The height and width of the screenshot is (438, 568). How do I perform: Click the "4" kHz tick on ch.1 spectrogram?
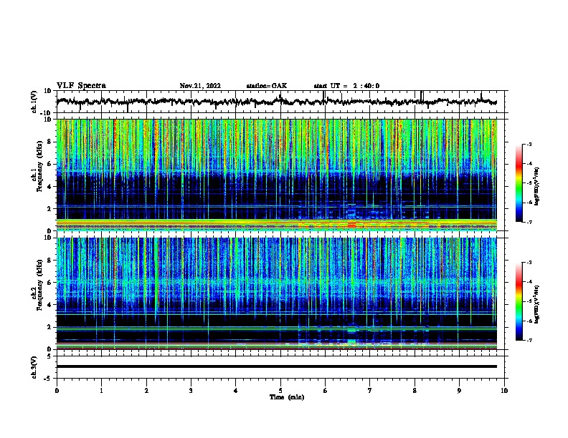[50, 187]
